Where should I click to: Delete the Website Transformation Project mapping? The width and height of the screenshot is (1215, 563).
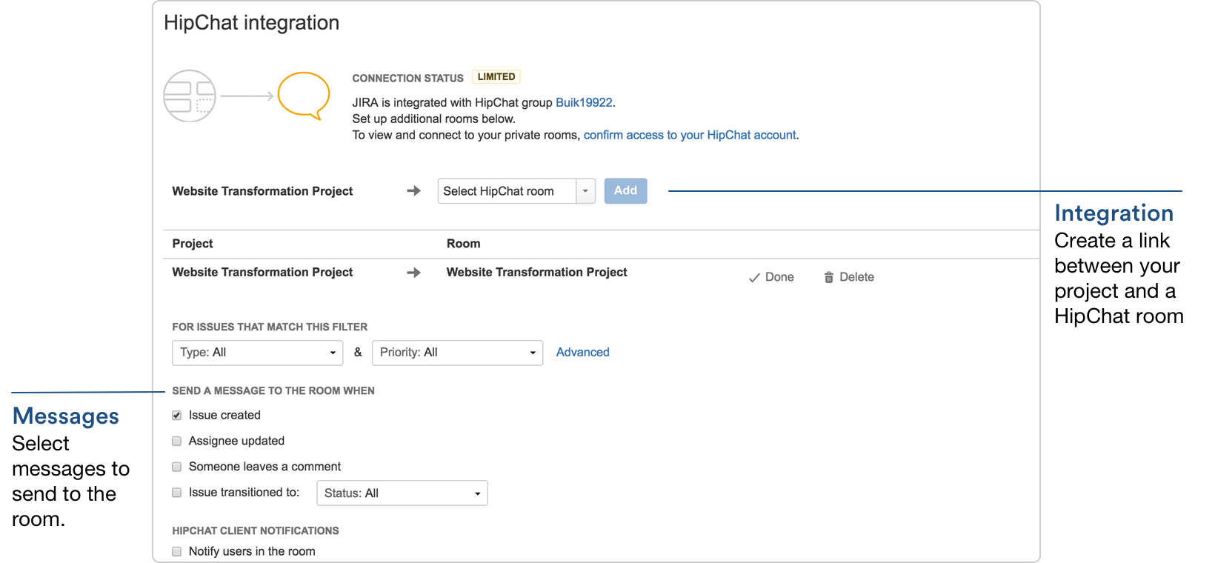(x=849, y=277)
